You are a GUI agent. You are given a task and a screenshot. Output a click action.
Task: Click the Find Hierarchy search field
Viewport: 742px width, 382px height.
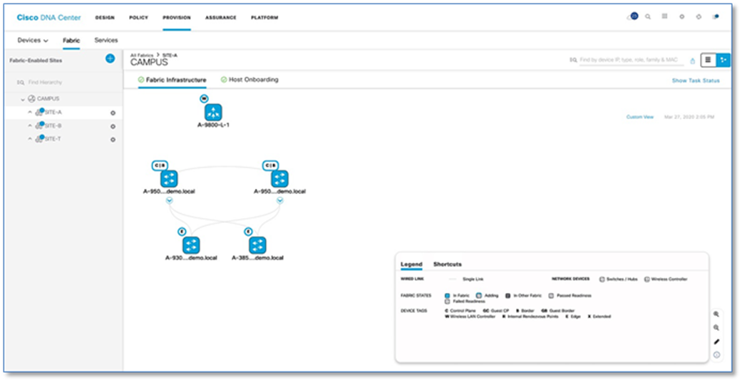coord(63,83)
